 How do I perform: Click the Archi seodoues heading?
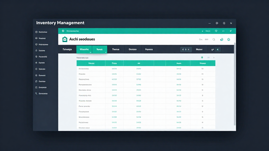click(82, 39)
